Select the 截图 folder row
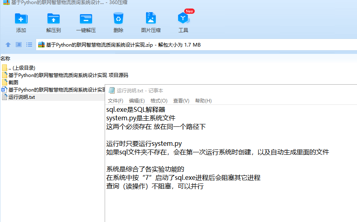This screenshot has height=222, width=357. click(13, 82)
